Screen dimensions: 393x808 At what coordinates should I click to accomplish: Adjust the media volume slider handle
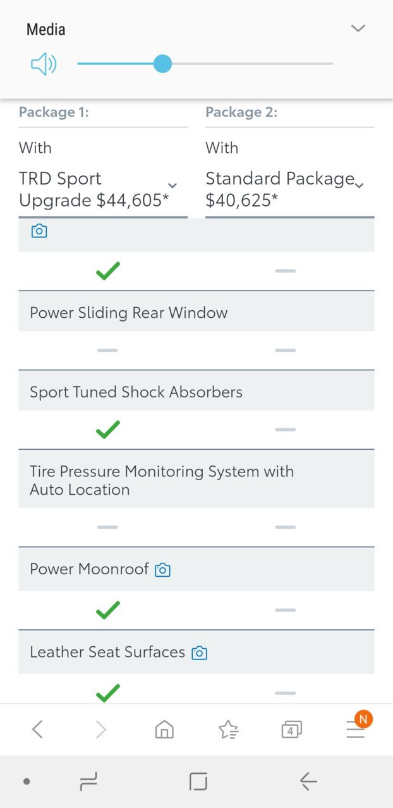(x=162, y=64)
